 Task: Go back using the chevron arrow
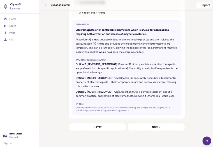pos(45,5)
